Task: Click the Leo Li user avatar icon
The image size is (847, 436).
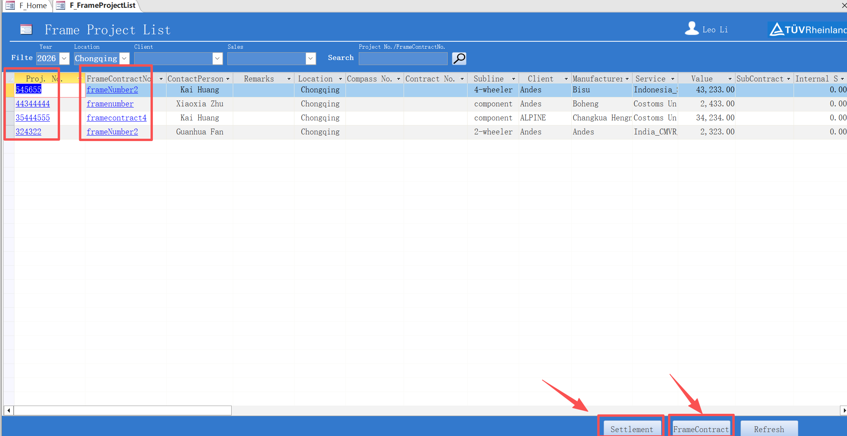Action: pos(692,28)
